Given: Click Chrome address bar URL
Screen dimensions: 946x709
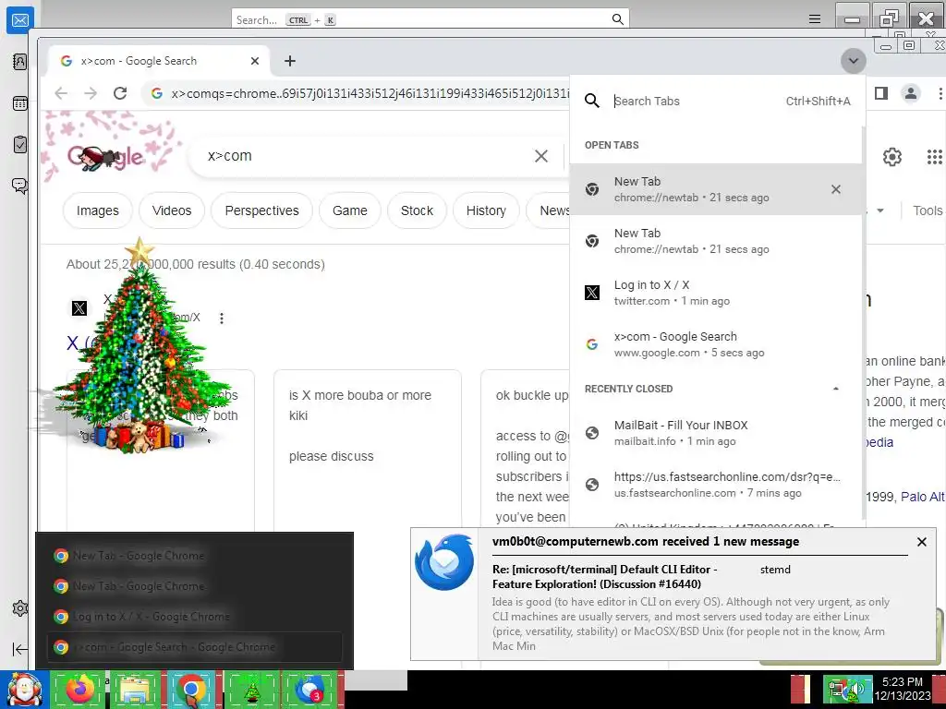Looking at the screenshot, I should pos(370,93).
